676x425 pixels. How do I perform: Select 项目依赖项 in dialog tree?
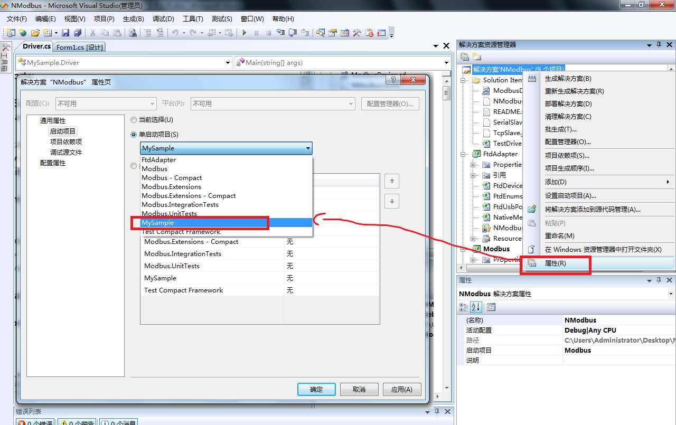coord(66,141)
